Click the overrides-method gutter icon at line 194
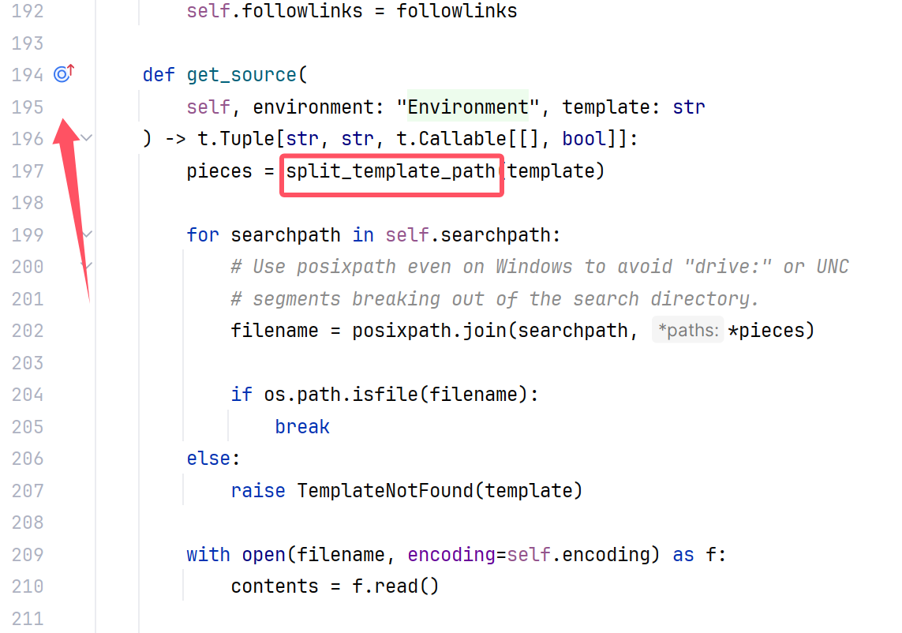This screenshot has height=633, width=902. pyautogui.click(x=63, y=73)
